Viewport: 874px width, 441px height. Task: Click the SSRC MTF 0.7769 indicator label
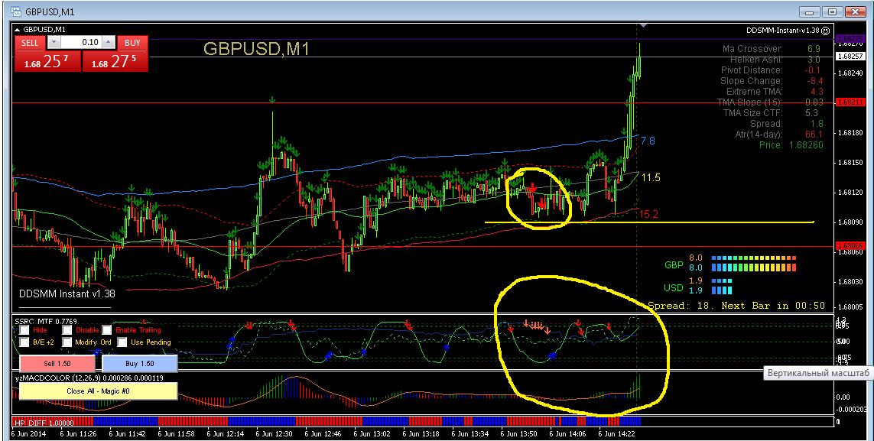[x=47, y=321]
